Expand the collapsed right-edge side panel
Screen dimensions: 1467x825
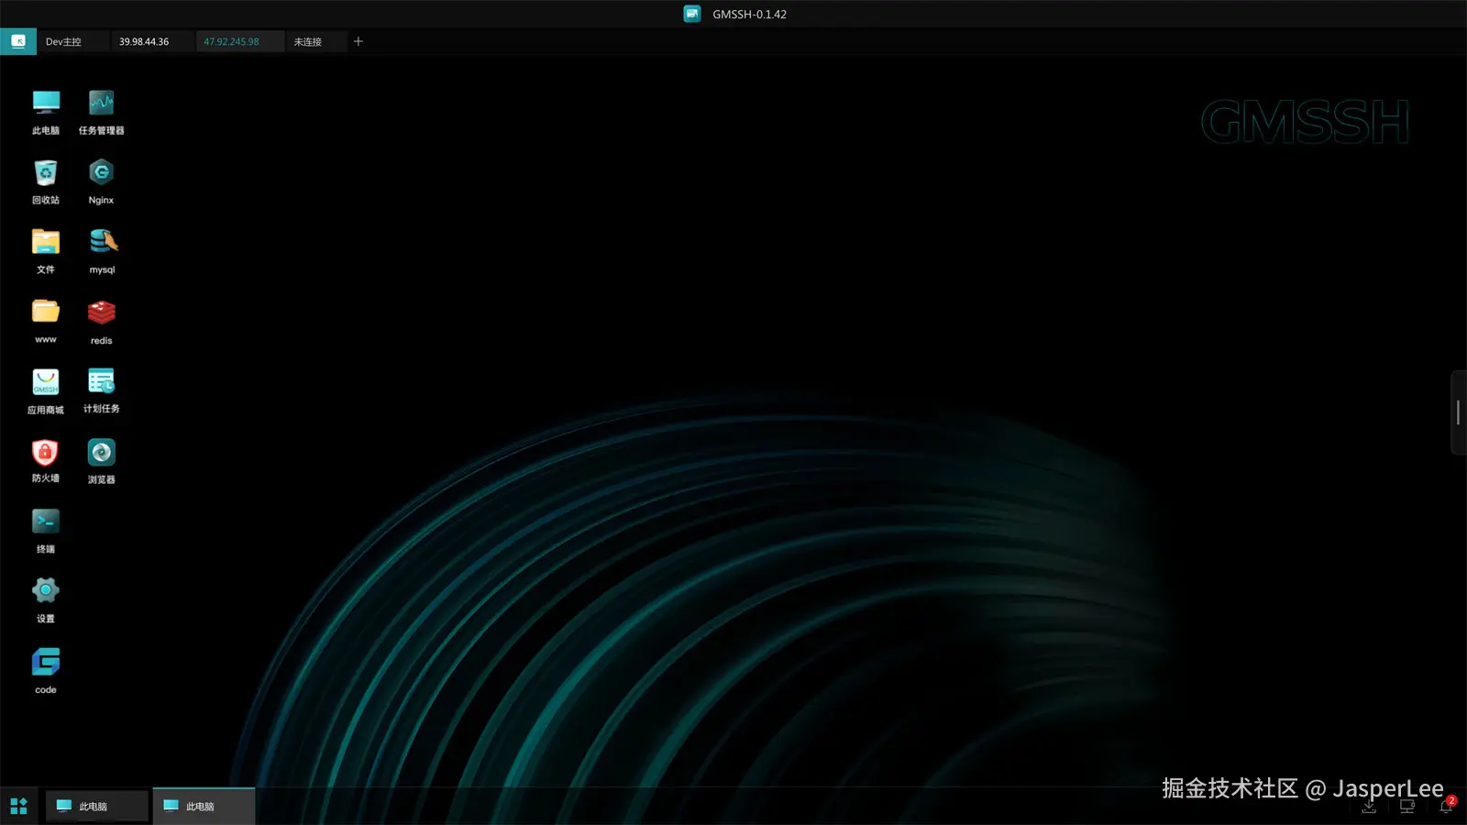click(x=1457, y=414)
